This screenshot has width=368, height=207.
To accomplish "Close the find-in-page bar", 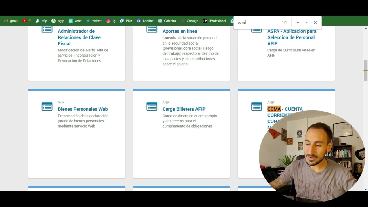I will pyautogui.click(x=315, y=22).
